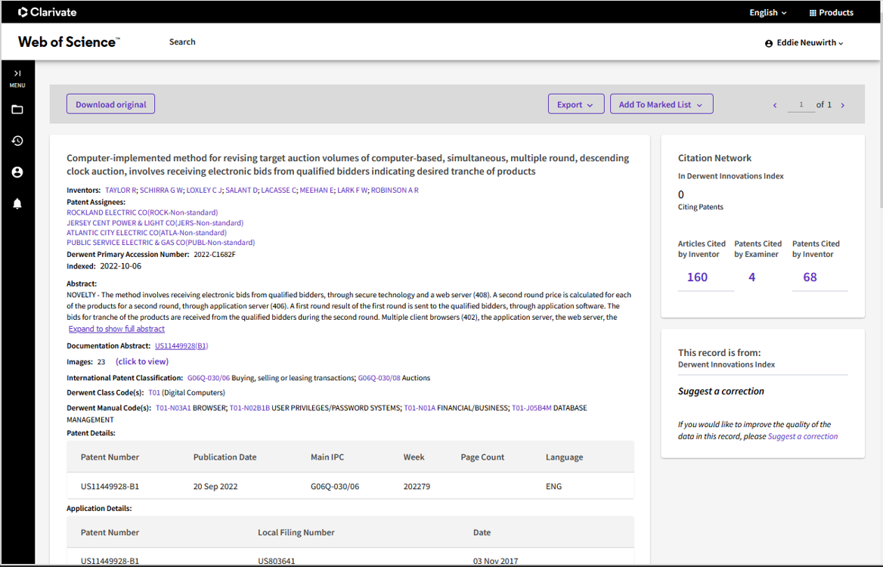Image resolution: width=883 pixels, height=567 pixels.
Task: Open the ROCKLAND ELECTRIC CO assignee link
Action: 142,212
